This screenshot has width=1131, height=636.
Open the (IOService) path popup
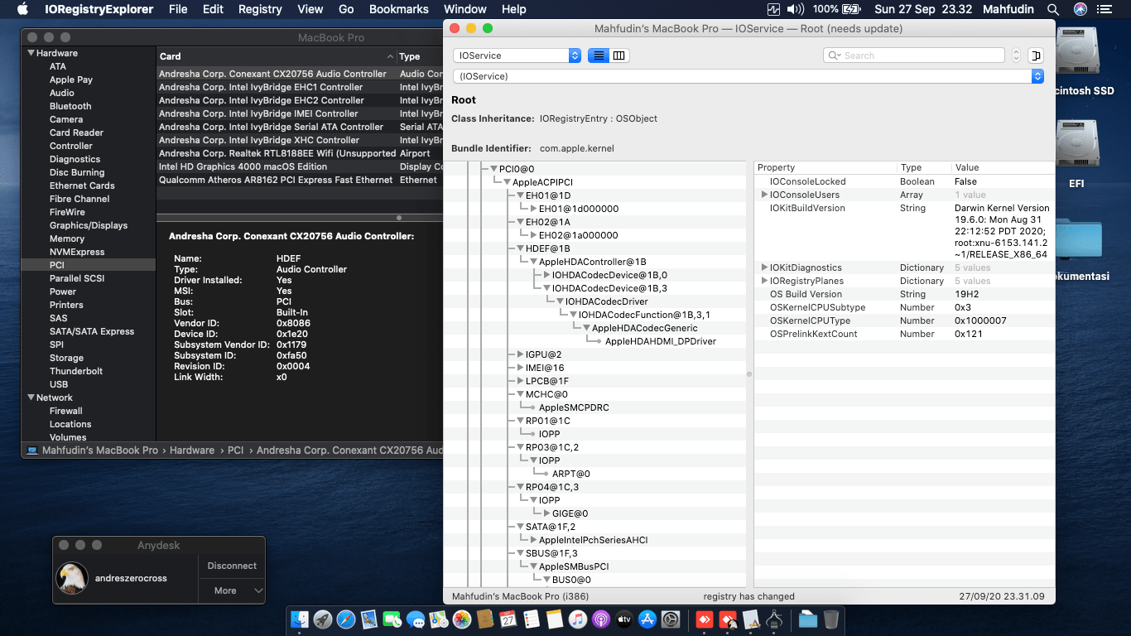[x=748, y=76]
